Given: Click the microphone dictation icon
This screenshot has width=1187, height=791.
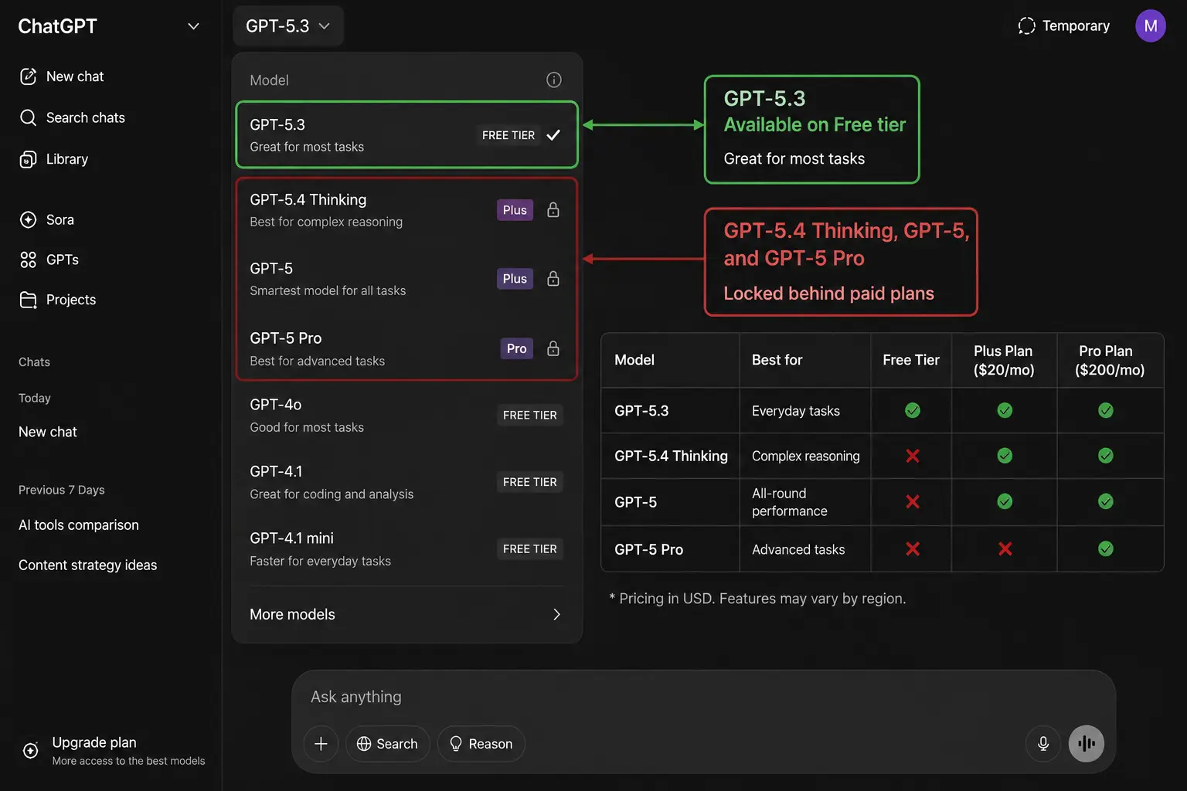Looking at the screenshot, I should pyautogui.click(x=1043, y=744).
